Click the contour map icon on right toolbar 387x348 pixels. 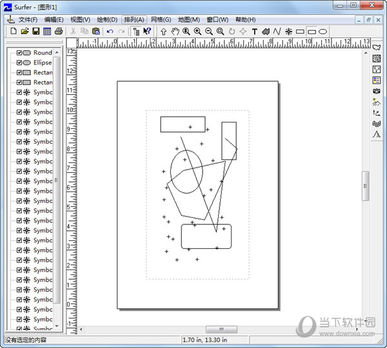[x=377, y=58]
